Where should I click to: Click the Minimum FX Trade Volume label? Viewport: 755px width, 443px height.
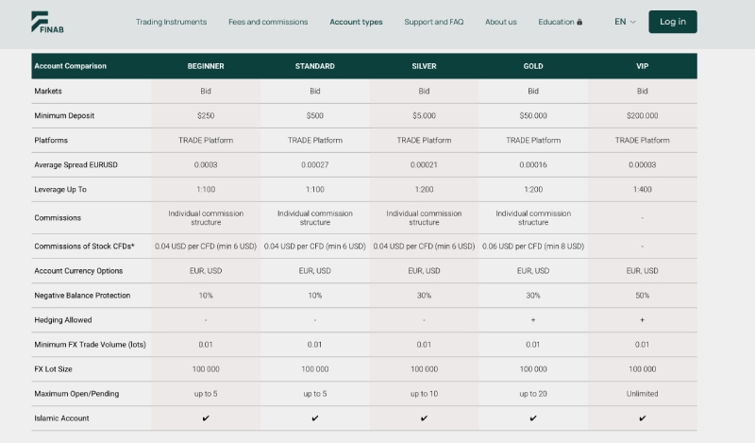[90, 345]
